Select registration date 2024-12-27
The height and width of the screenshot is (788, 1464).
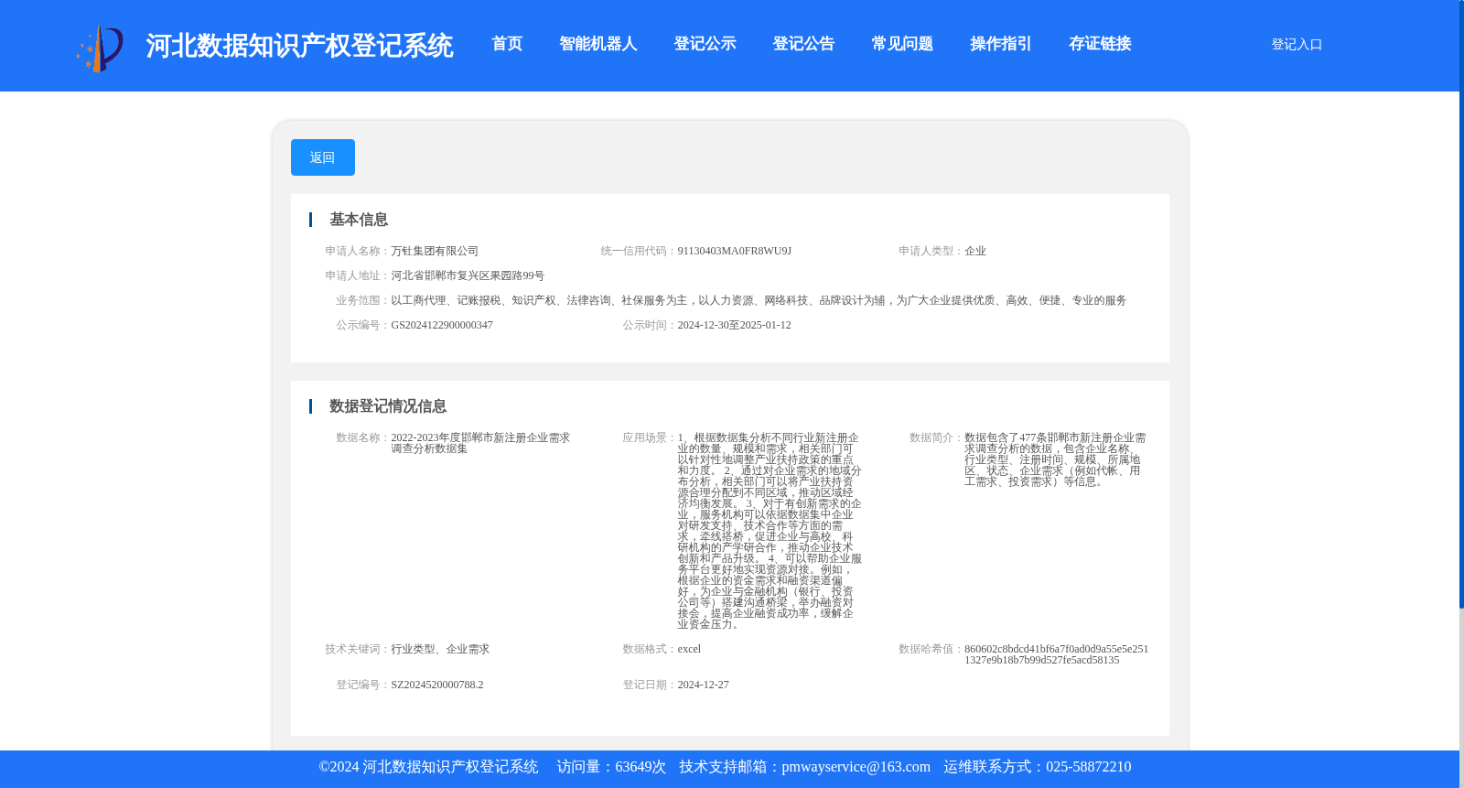tap(704, 685)
